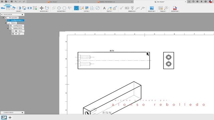Open the Símbolos dropdown menu
214x120 pixels.
pyautogui.click(x=132, y=11)
